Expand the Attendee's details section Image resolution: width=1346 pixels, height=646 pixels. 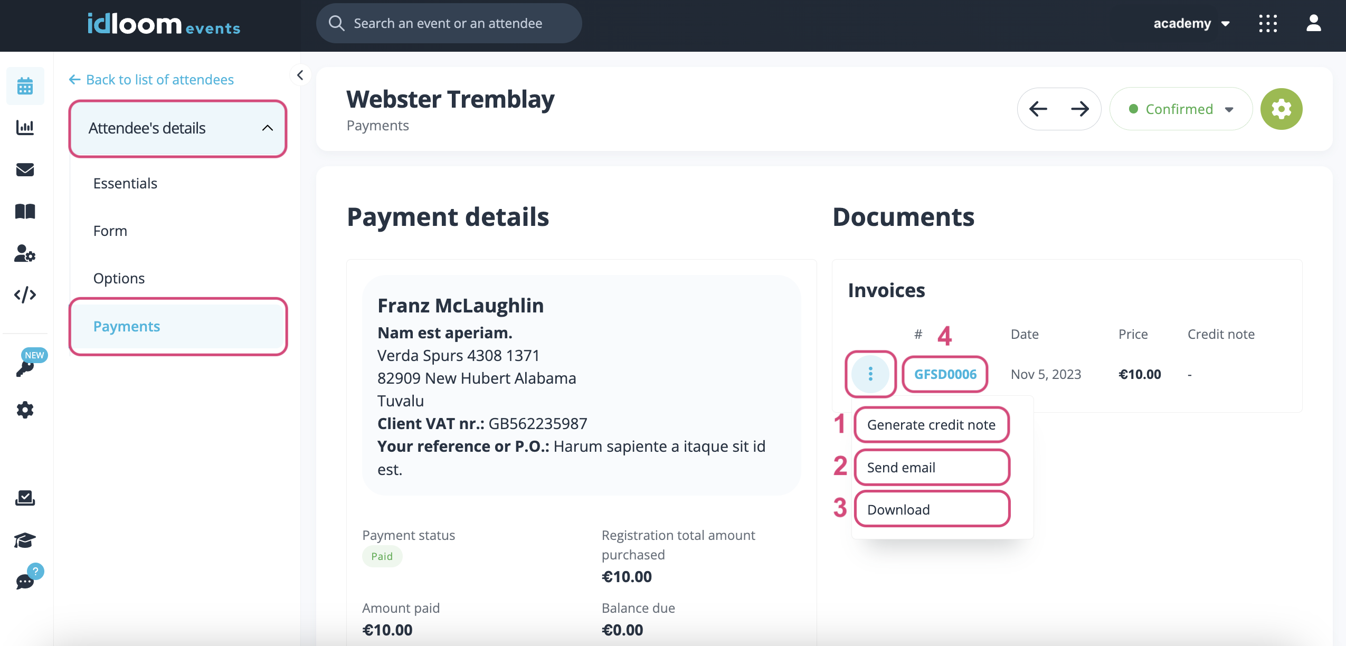click(x=178, y=128)
